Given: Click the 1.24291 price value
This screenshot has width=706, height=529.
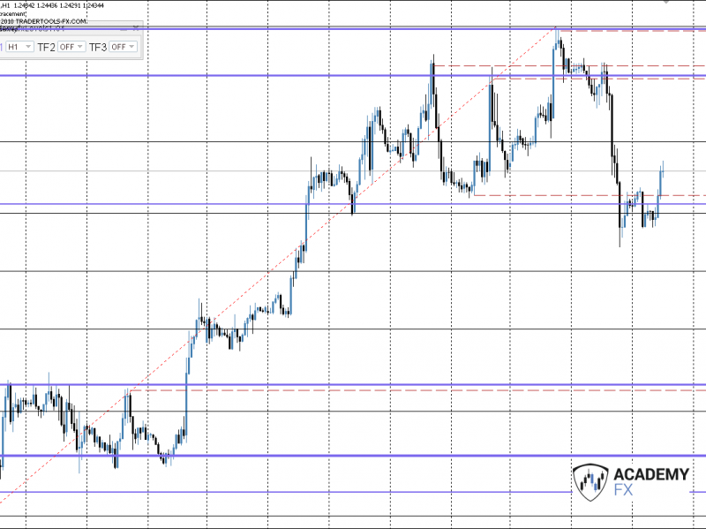Looking at the screenshot, I should (x=69, y=5).
